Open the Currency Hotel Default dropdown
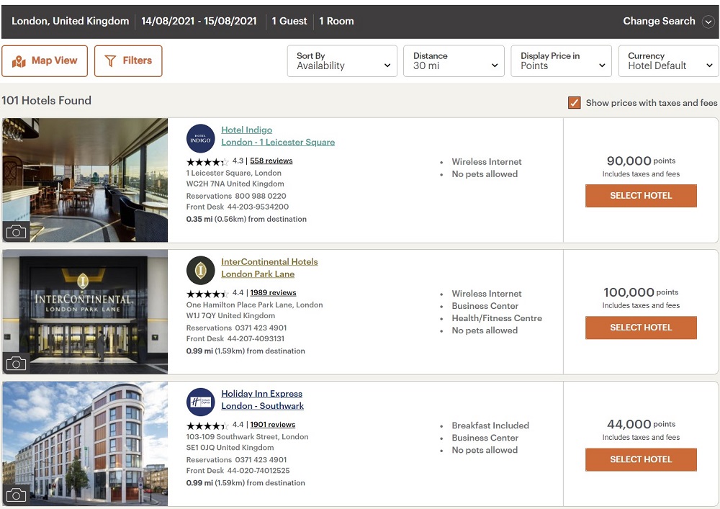 pos(669,61)
